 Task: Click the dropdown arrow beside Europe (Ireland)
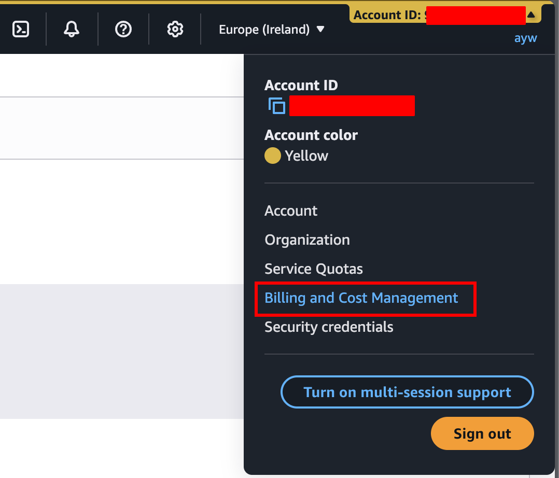point(321,30)
